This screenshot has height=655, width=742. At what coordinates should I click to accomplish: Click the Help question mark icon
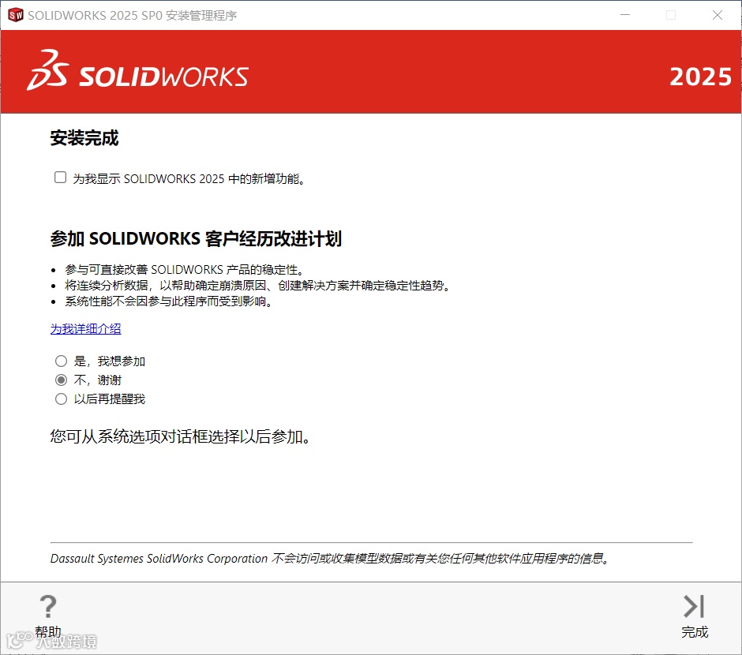48,607
